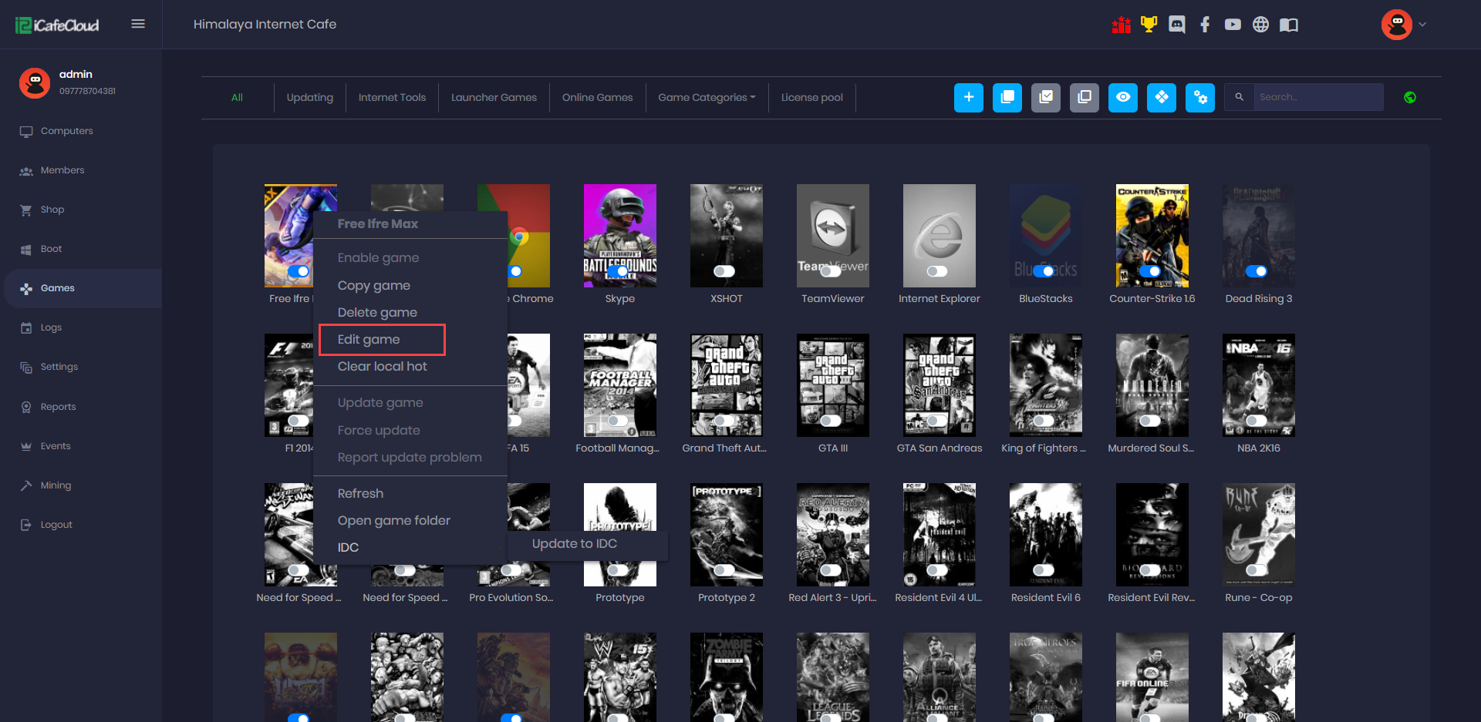Image resolution: width=1481 pixels, height=722 pixels.
Task: Click the games Search input field
Action: [x=1317, y=97]
